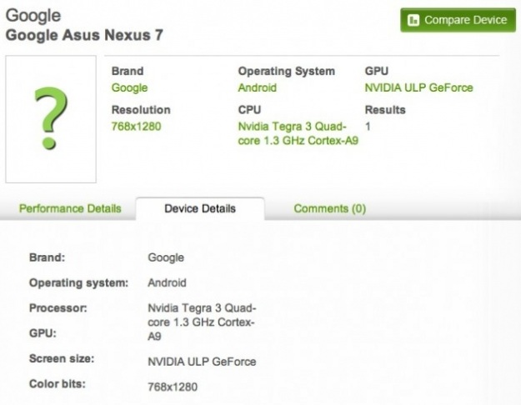
Task: Click the Compare Device button
Action: (x=458, y=20)
